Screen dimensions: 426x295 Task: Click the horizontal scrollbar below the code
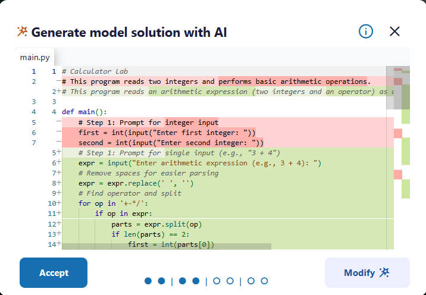pyautogui.click(x=167, y=246)
